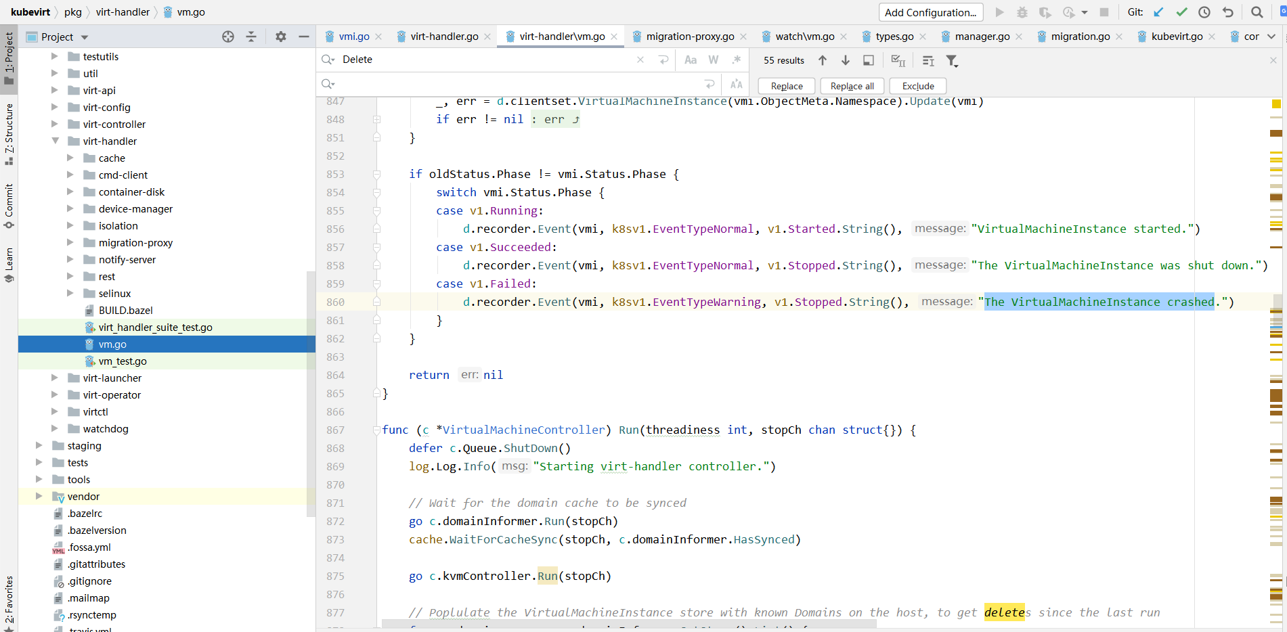The width and height of the screenshot is (1287, 632).
Task: Hide the Project tool window
Action: click(304, 37)
